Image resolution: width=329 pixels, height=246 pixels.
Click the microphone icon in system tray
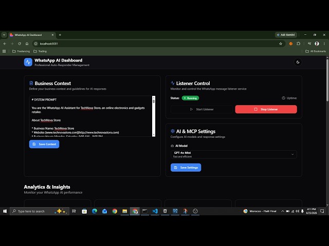click(302, 211)
